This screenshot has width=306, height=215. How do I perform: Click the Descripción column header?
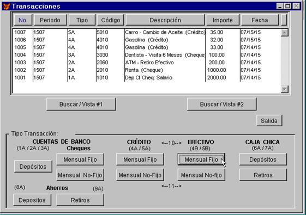[165, 20]
